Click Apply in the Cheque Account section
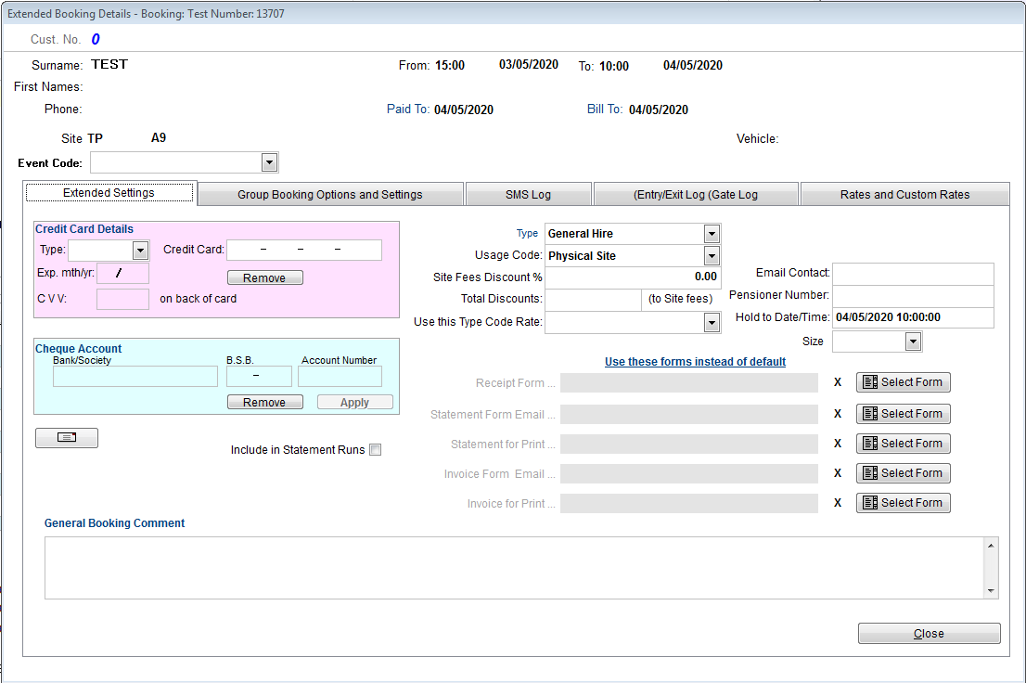Viewport: 1026px width, 683px height. click(x=354, y=402)
